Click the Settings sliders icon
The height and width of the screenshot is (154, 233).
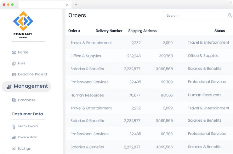point(14,149)
